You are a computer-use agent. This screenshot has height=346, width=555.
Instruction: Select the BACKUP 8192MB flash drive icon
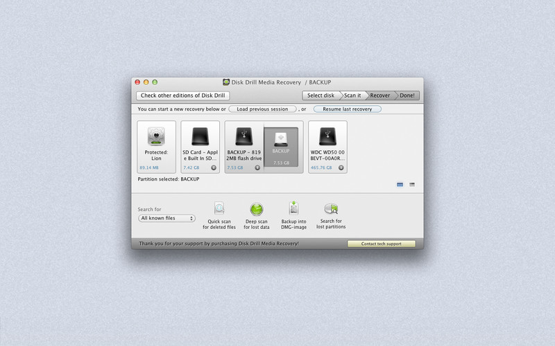pos(244,136)
